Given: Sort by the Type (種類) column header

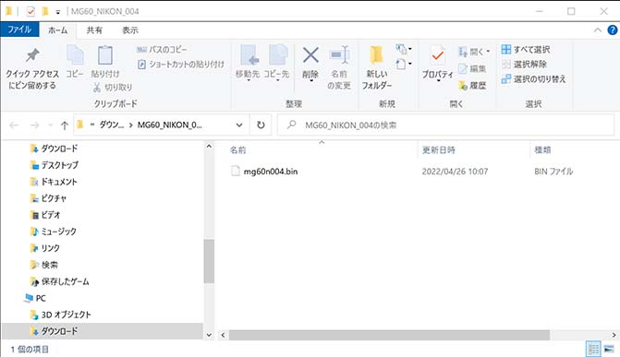Looking at the screenshot, I should click(542, 150).
